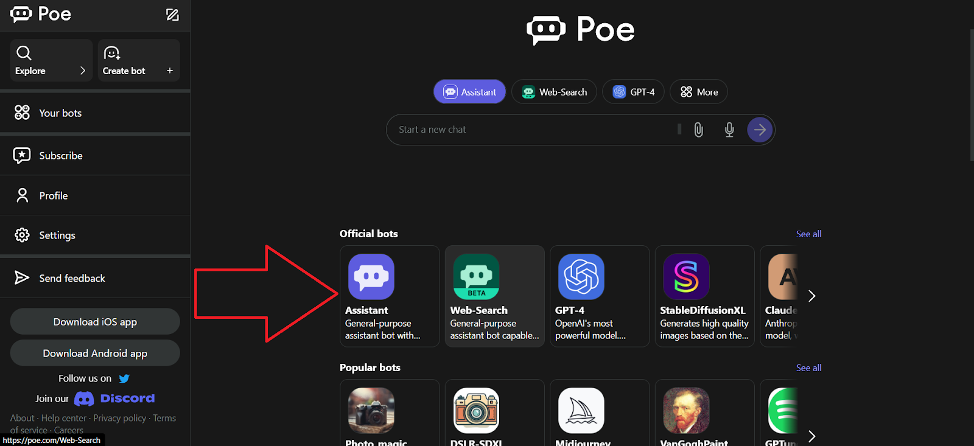Click the microphone voice input icon

[x=729, y=130]
